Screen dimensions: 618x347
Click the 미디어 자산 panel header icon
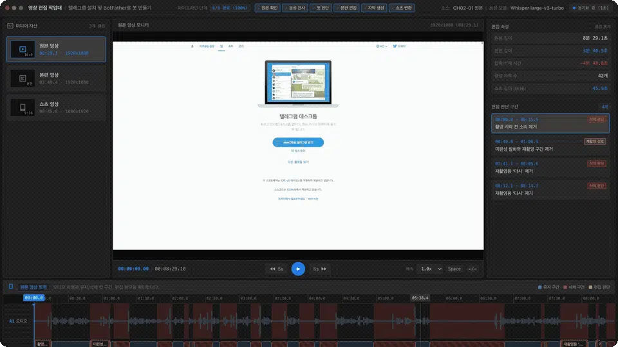10,26
